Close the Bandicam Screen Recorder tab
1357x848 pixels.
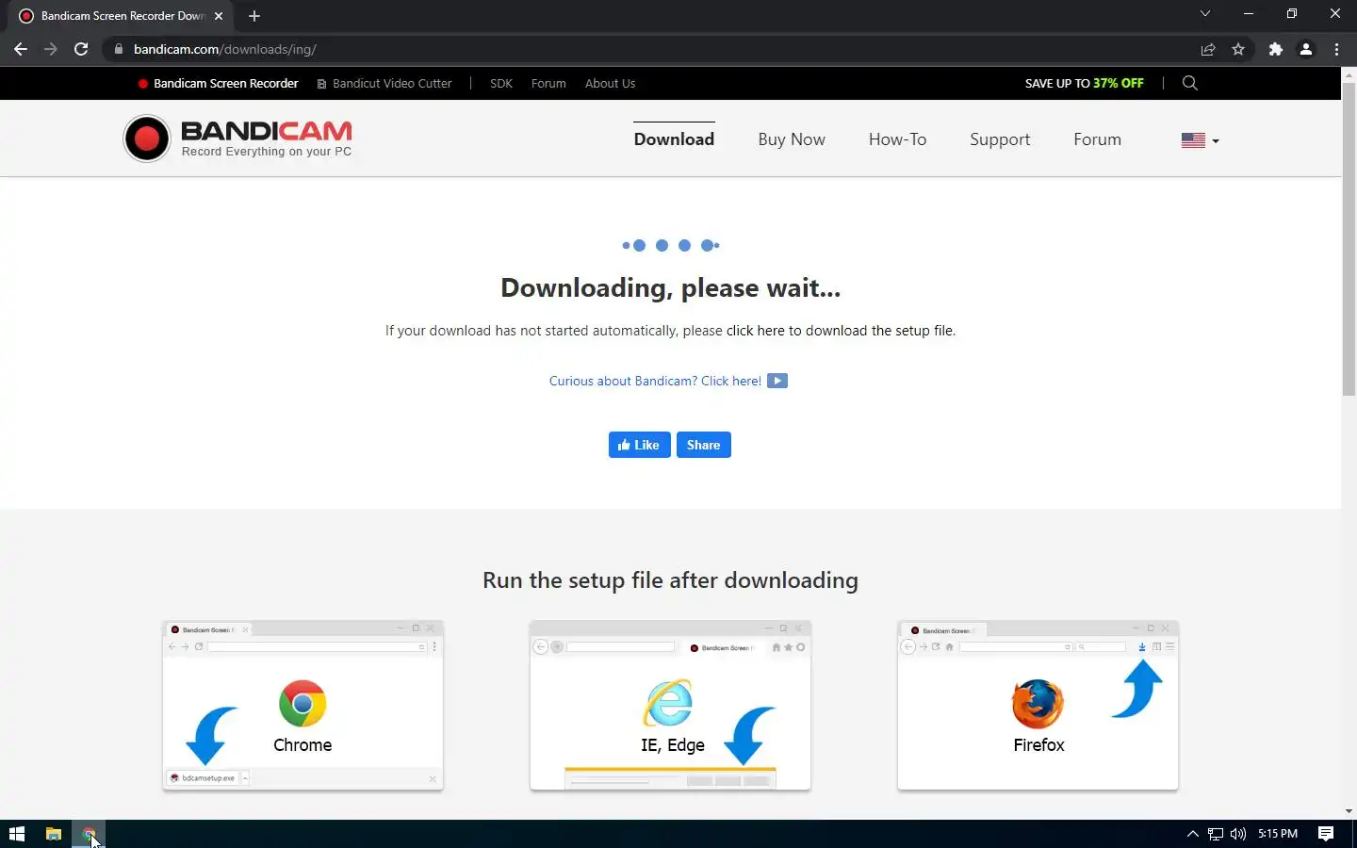(x=219, y=16)
